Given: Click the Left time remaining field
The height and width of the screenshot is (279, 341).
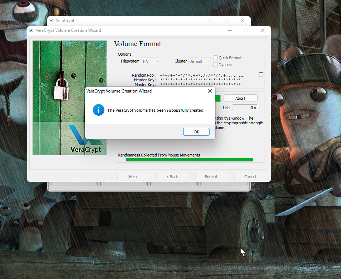Looking at the screenshot, I should click(x=245, y=108).
